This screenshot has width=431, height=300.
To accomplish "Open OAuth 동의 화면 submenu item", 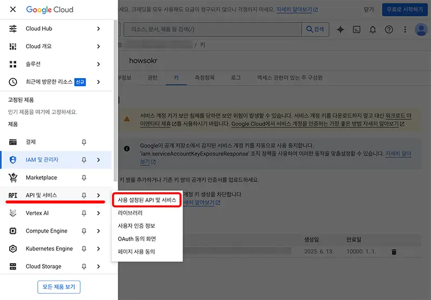I will [147, 239].
